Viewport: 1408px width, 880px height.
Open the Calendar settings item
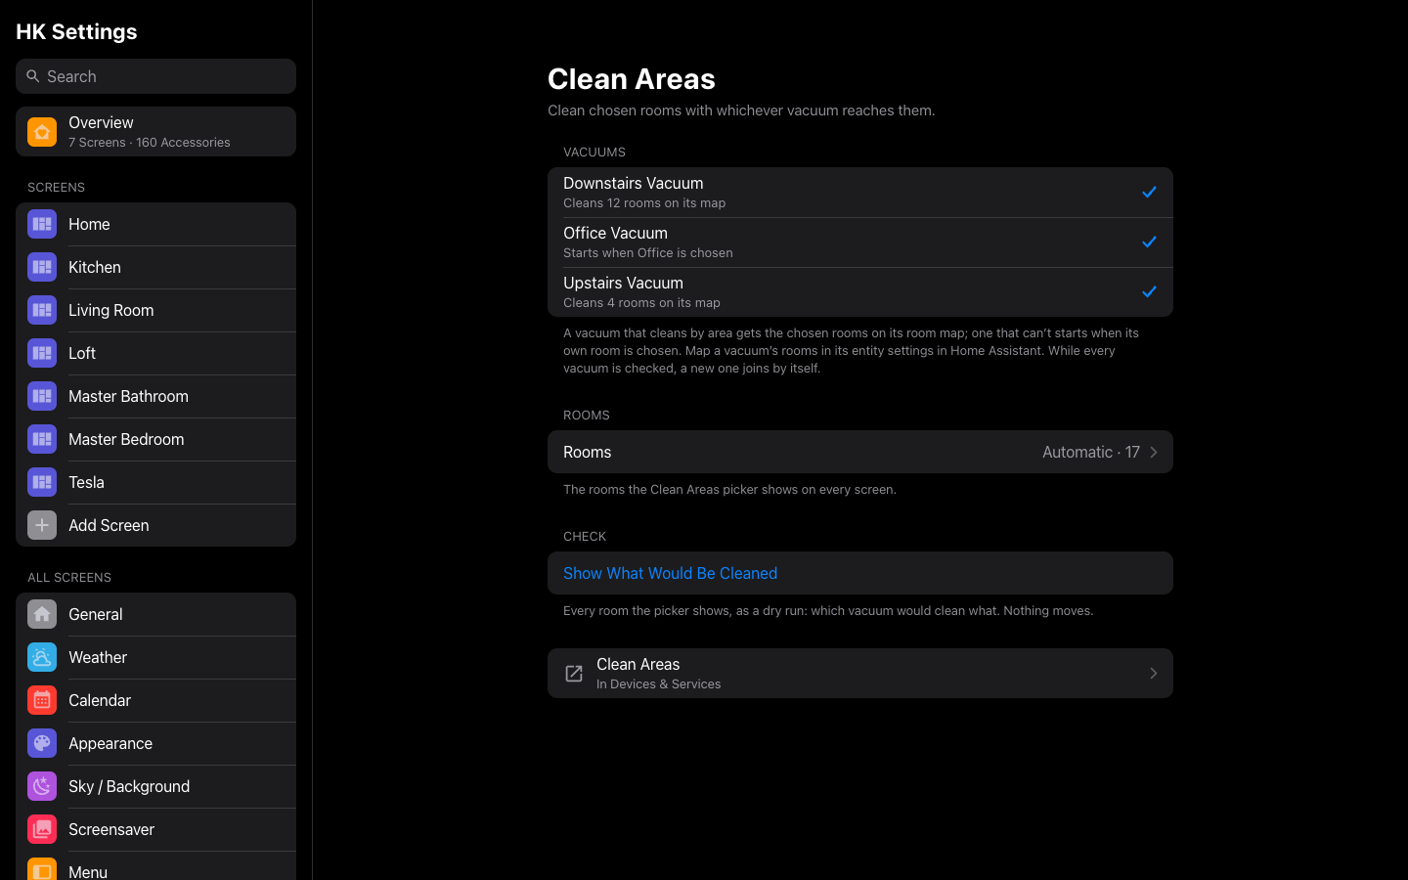coord(155,700)
